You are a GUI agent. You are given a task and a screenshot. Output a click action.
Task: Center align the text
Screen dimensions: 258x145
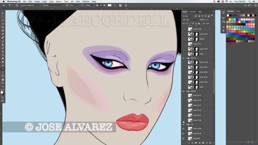pyautogui.click(x=101, y=5)
